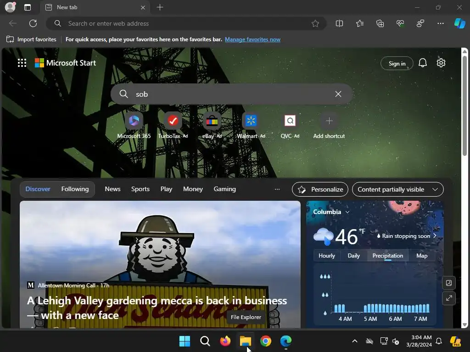Show more feed categories ellipsis

[277, 189]
